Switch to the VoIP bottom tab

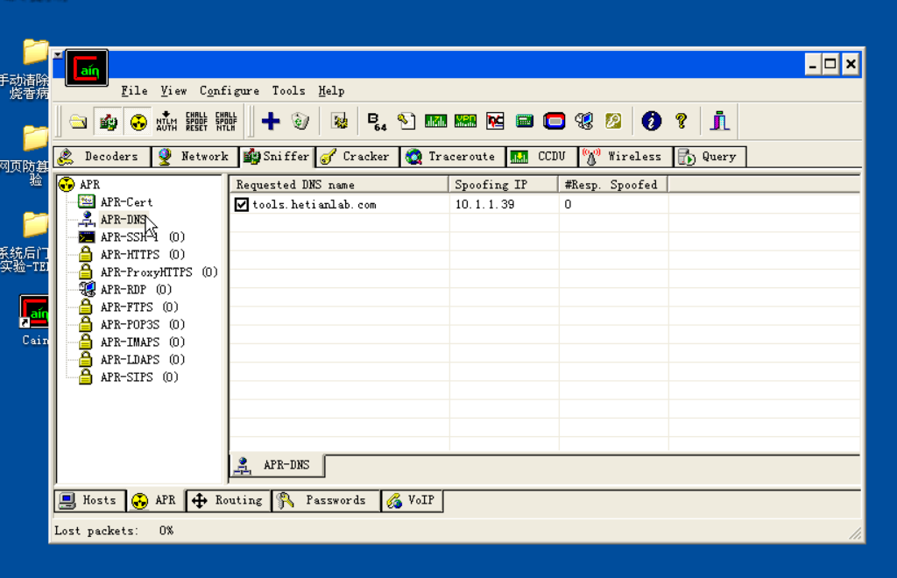tap(412, 500)
